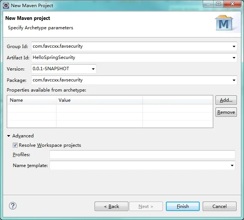Open the Group Id dropdown arrow
Image resolution: width=244 pixels, height=220 pixels.
[234, 46]
